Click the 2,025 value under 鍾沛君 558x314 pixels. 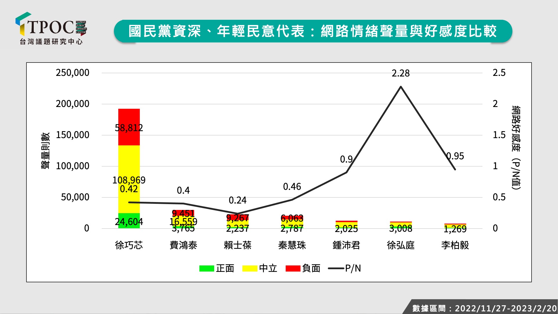point(346,229)
